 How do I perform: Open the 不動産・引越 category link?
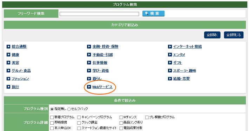(x=103, y=54)
